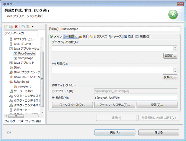Close the 実行 dialog window
The height and width of the screenshot is (141, 186).
point(180,4)
